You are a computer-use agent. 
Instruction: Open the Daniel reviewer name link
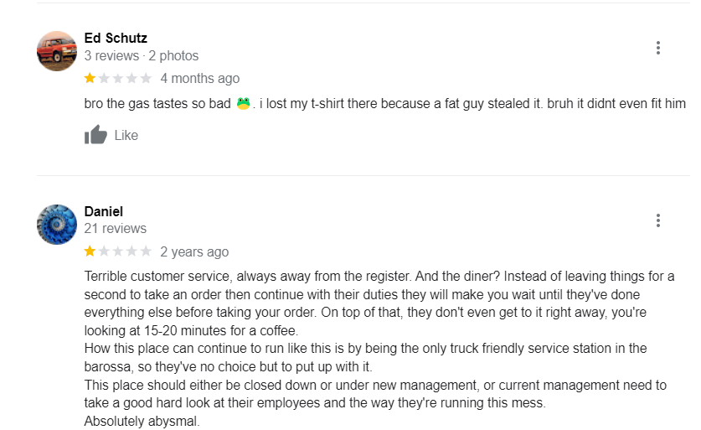104,211
